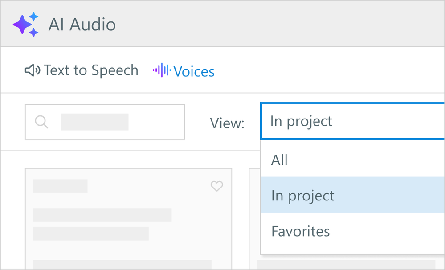Click the bottom placeholder bar in first voice card

tap(122, 265)
